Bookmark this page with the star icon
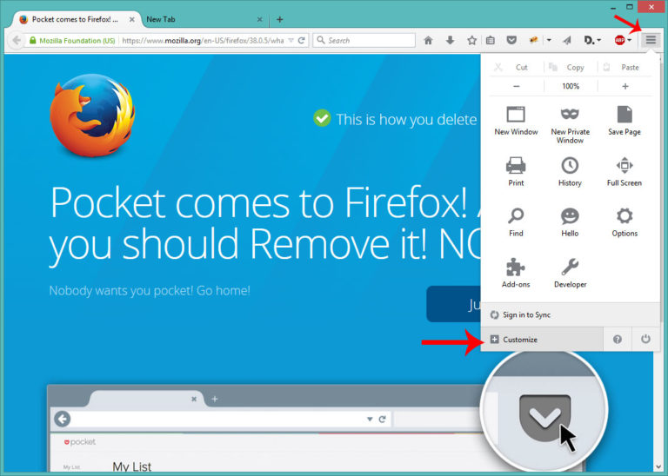The width and height of the screenshot is (668, 476). coord(471,41)
